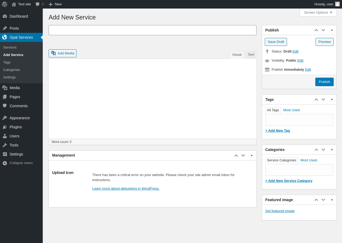Viewport: 342px width, 243px height.
Task: Click the Media sidebar icon
Action: 5,88
